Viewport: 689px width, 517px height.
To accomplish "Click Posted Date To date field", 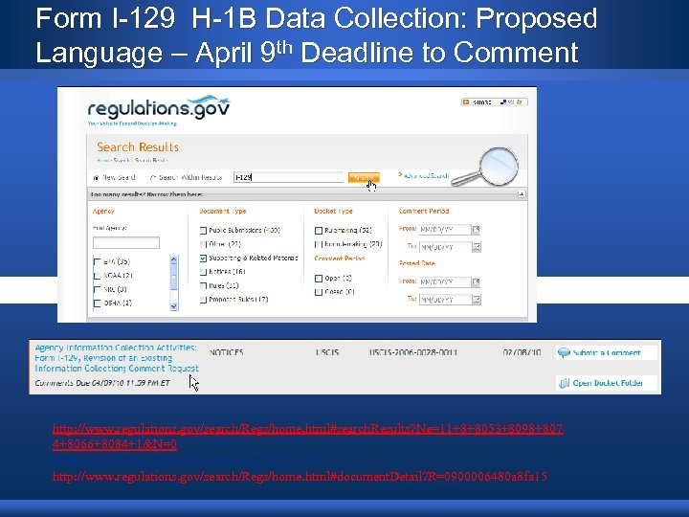I will [445, 300].
